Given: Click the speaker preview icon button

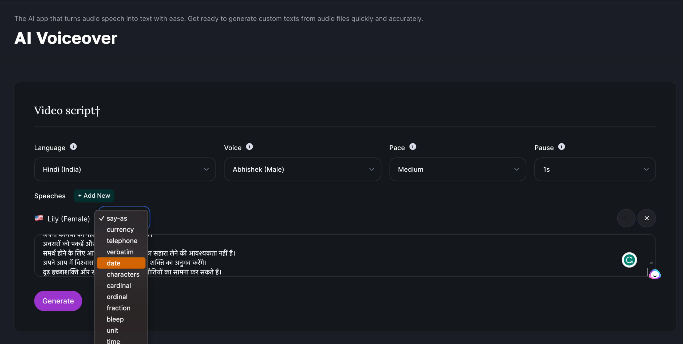Looking at the screenshot, I should (626, 218).
